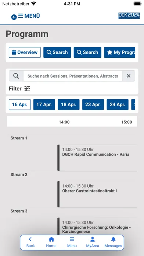Tap Back chevron in bottom bar
Image resolution: width=144 pixels, height=256 pixels.
pos(30,242)
